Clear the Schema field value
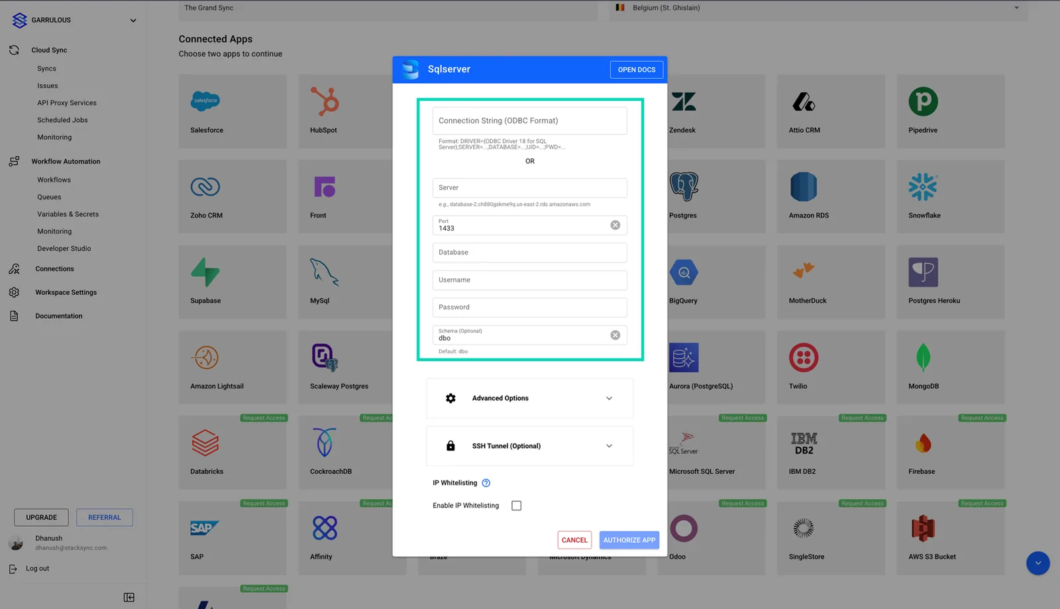Viewport: 1060px width, 609px height. tap(615, 335)
